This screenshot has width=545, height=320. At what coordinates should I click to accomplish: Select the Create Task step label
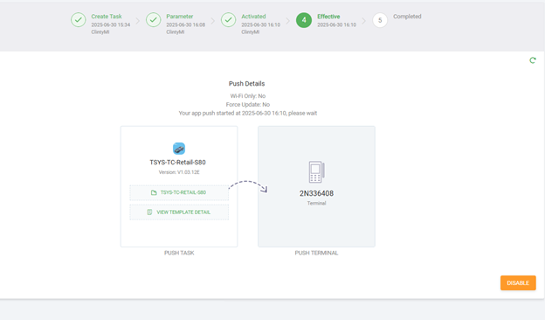pos(107,17)
